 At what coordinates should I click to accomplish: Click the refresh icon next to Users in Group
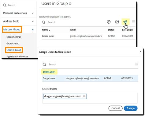(x=70, y=4)
